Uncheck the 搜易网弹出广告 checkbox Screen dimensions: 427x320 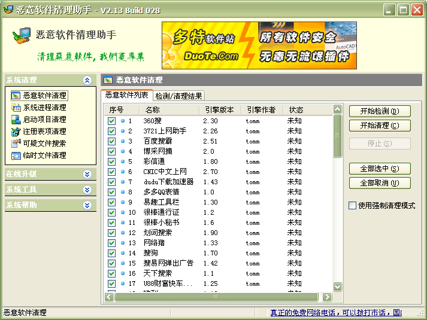point(111,263)
